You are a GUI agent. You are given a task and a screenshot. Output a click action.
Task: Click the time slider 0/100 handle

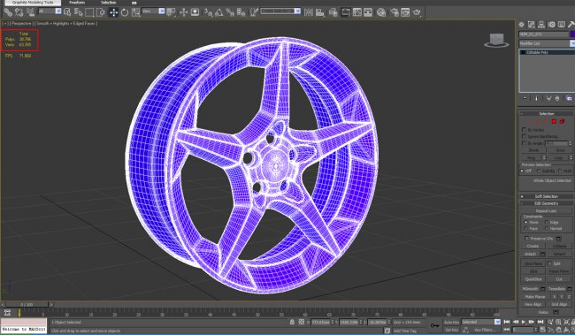click(x=27, y=304)
